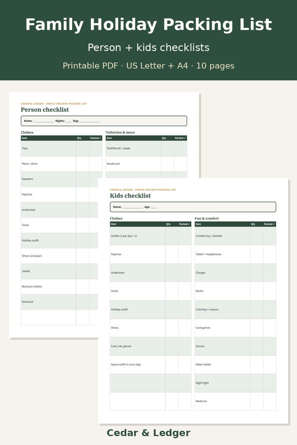297x445 pixels.
Task: Click the 'Snacks' row
Action: click(x=236, y=346)
